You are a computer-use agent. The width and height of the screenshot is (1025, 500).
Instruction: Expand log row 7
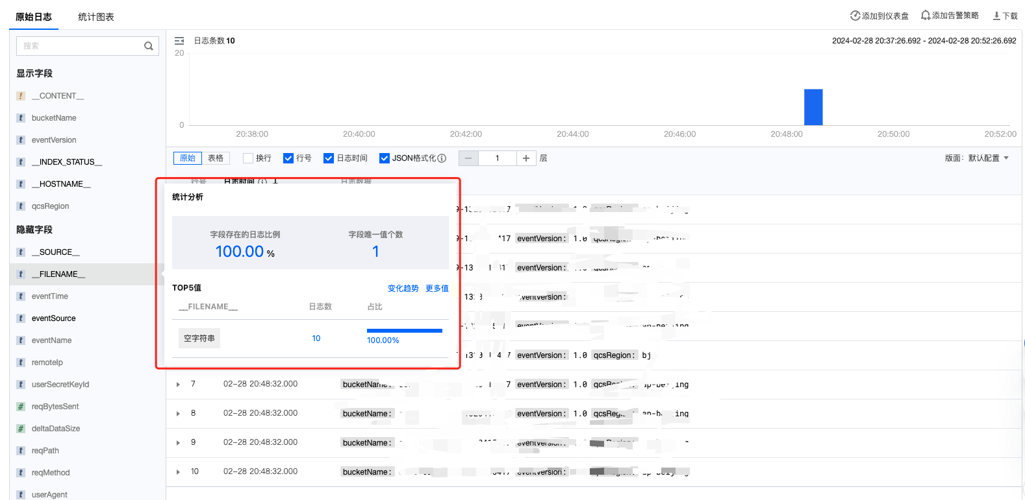178,385
